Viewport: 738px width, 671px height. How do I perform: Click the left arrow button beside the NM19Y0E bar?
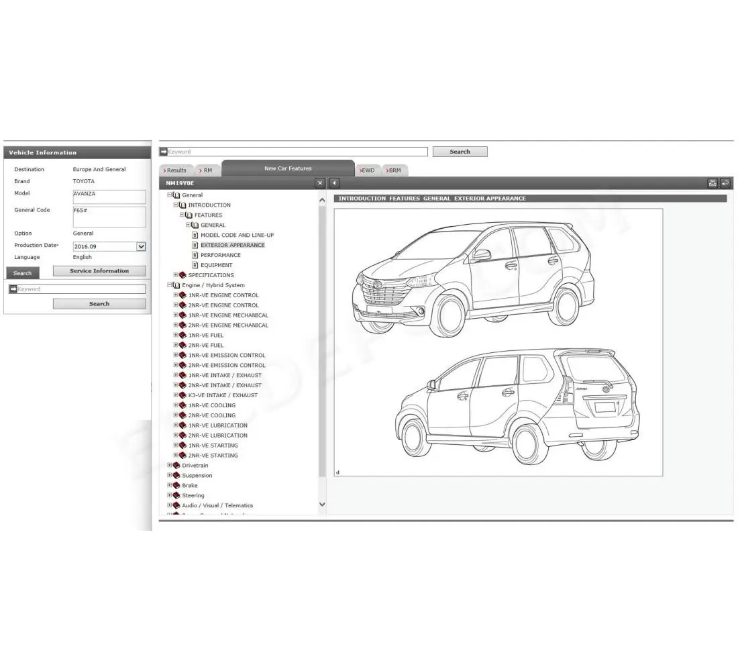coord(333,183)
